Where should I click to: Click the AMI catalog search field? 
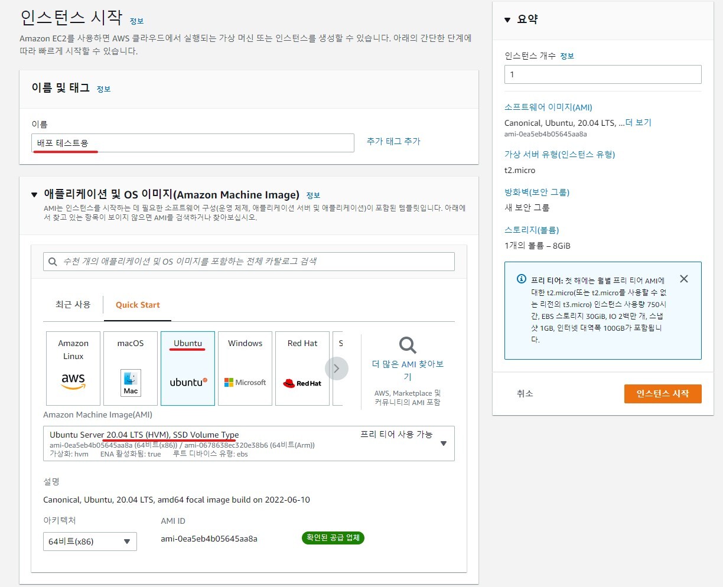coord(249,262)
